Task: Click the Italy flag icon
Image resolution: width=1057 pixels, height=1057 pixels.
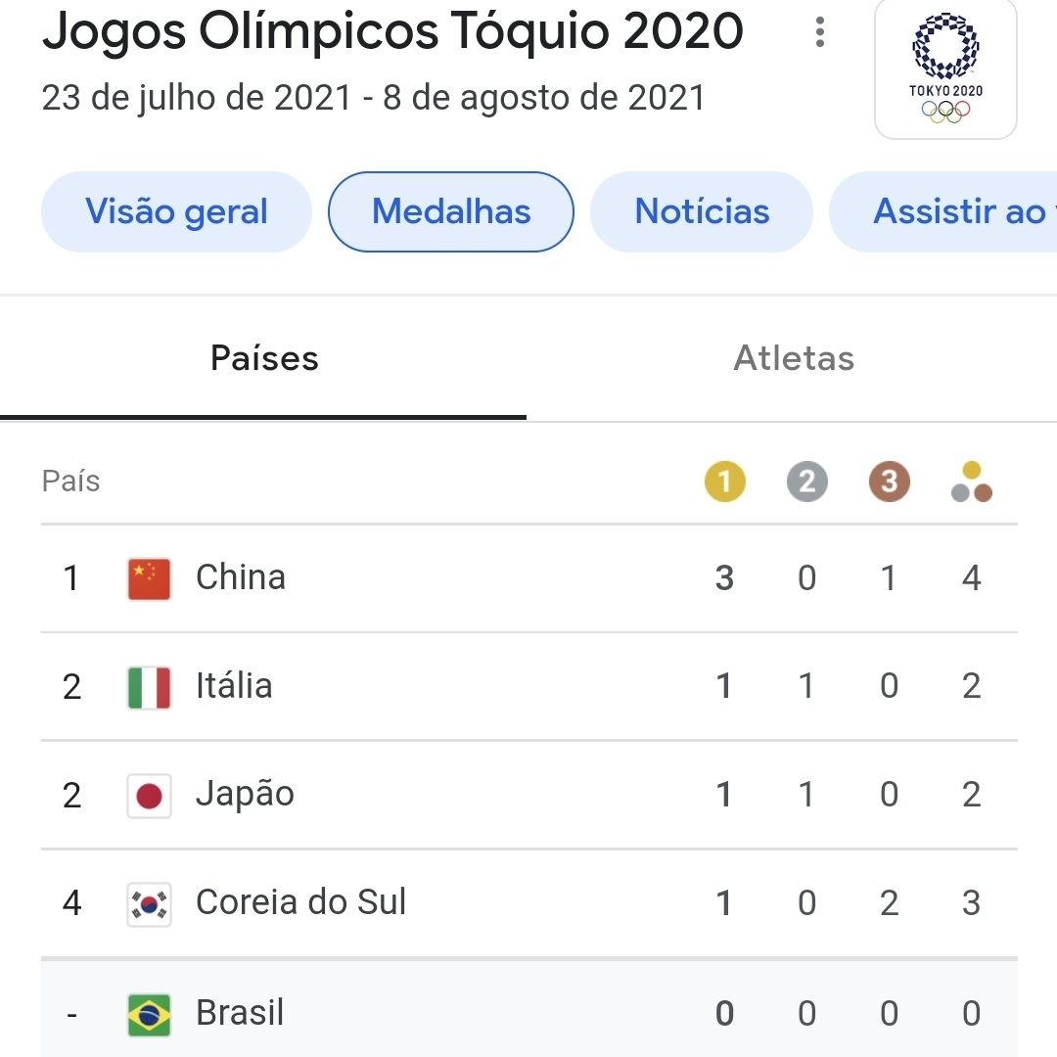Action: pos(149,687)
